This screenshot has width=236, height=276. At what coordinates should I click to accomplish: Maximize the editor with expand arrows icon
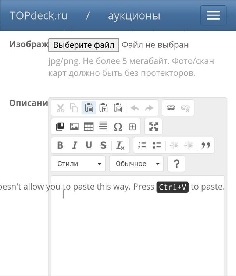click(153, 127)
